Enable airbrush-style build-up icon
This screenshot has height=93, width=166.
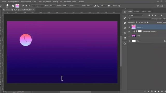95,6
